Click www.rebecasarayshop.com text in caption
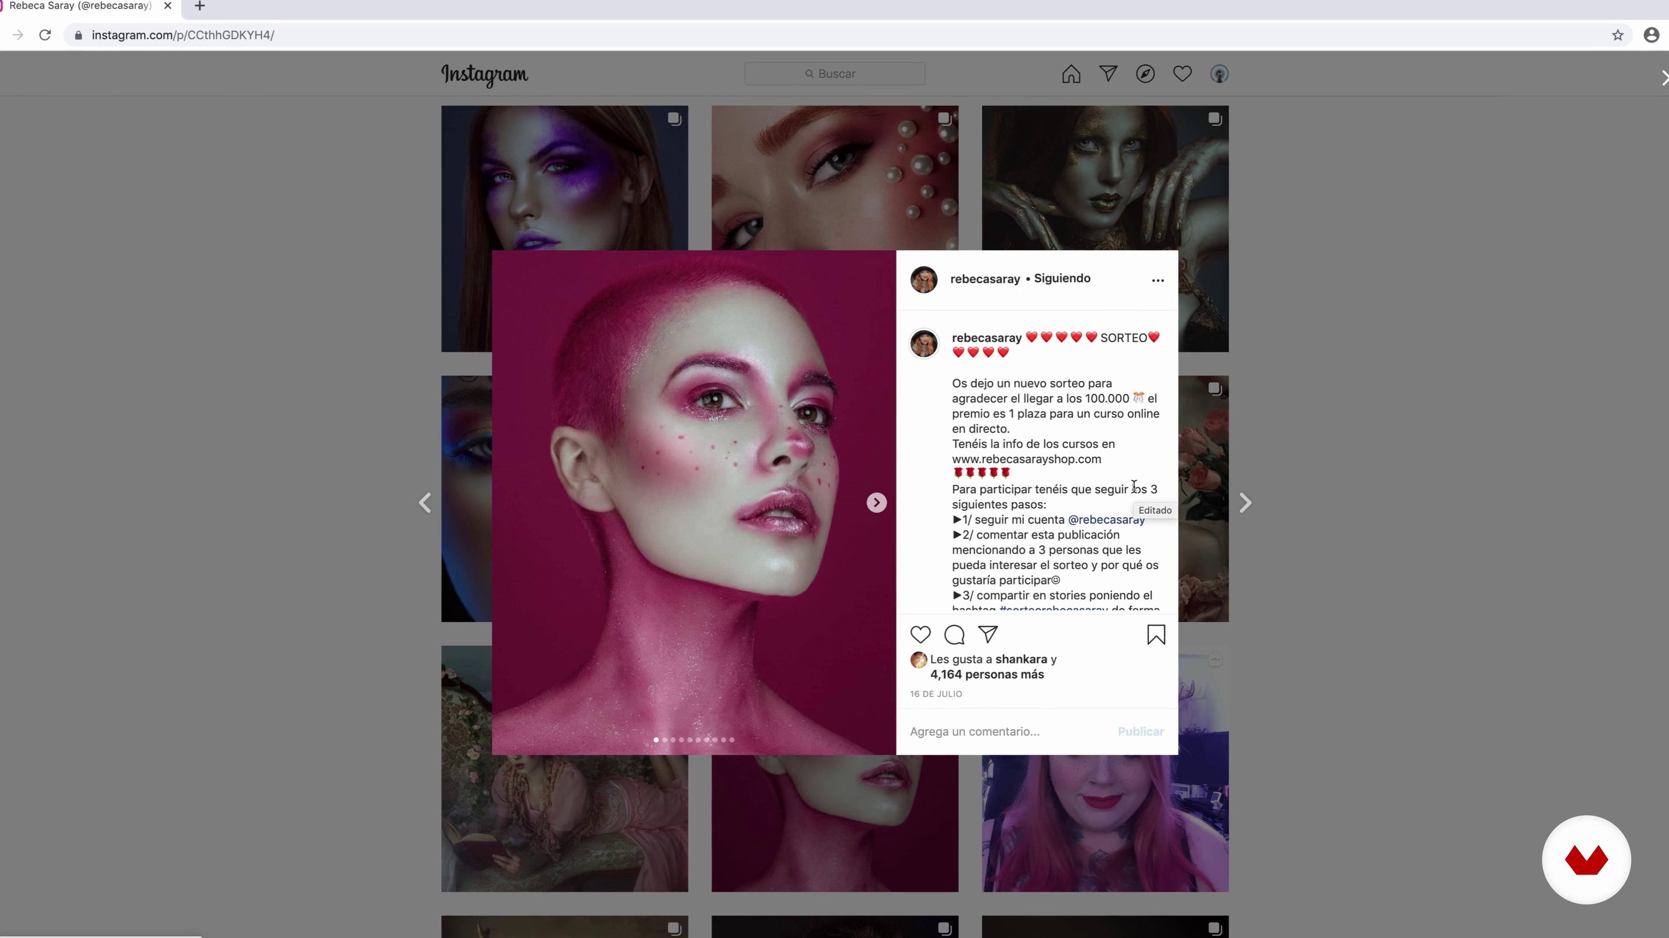The image size is (1669, 938). click(x=1026, y=459)
